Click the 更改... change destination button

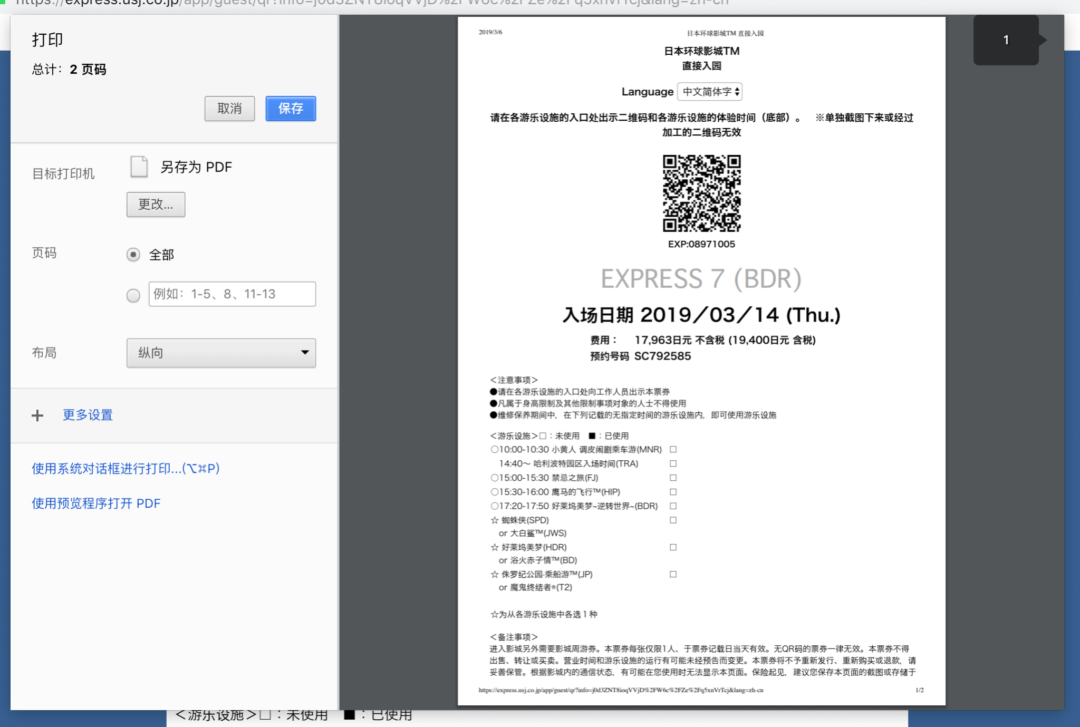156,205
